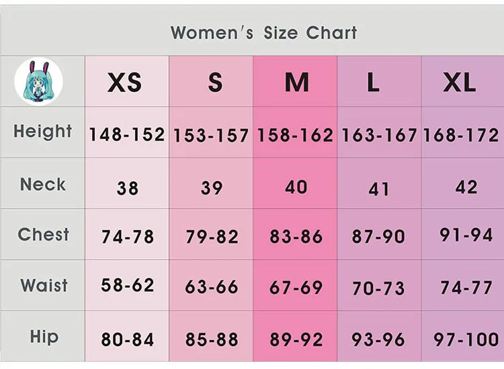Screen dimensions: 504x369
Task: Pick the L size header cell
Action: coord(379,81)
